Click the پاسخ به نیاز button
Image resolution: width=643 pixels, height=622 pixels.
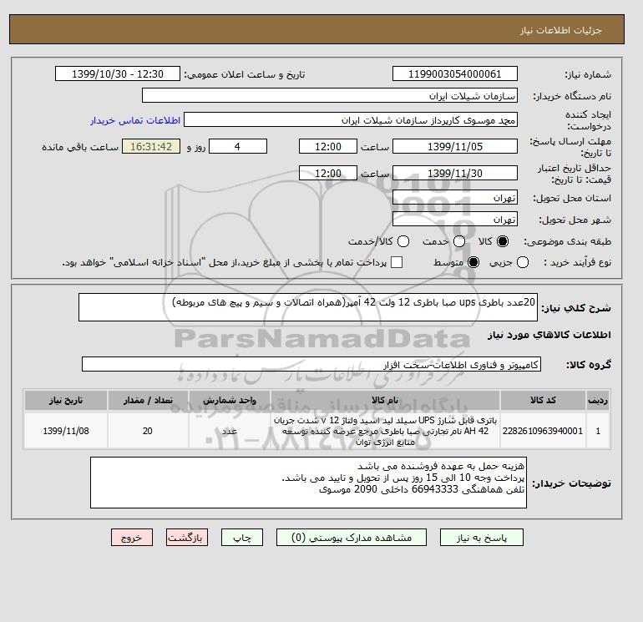482,538
